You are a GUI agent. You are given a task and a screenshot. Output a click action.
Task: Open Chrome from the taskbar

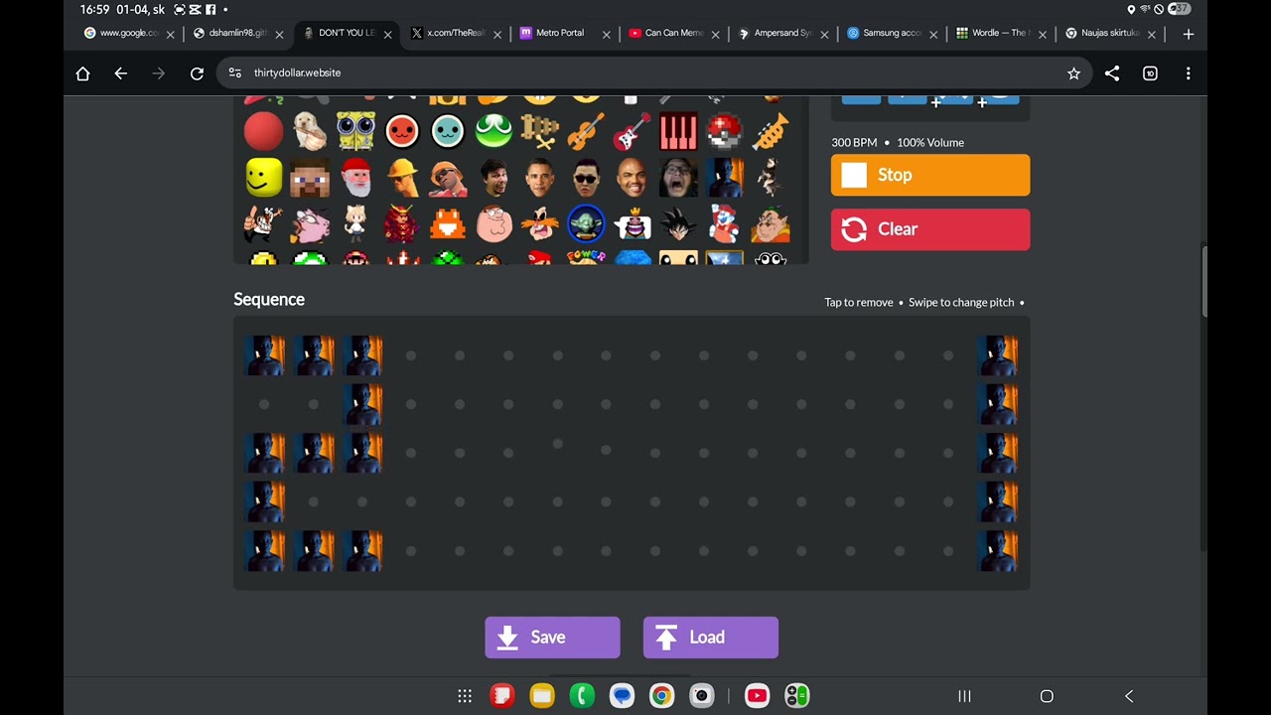point(661,696)
